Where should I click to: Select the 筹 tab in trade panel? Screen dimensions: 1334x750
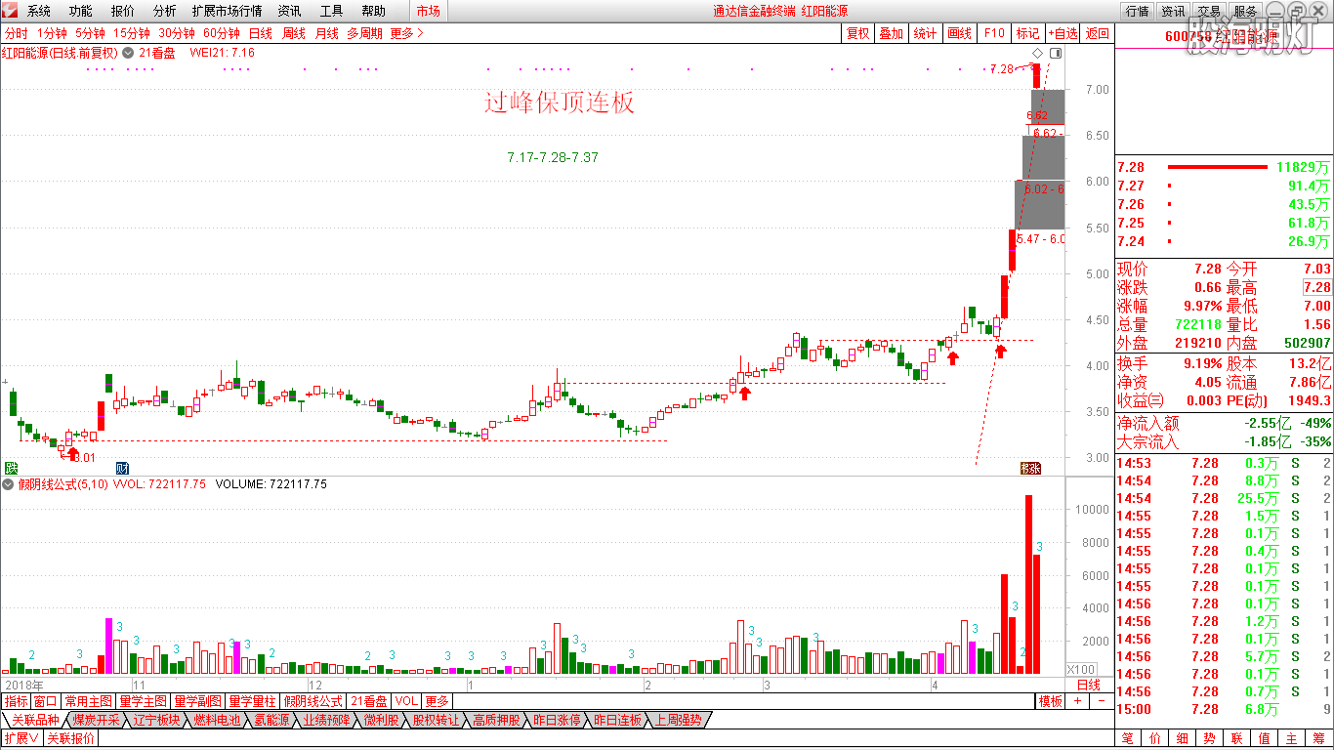(x=1320, y=738)
